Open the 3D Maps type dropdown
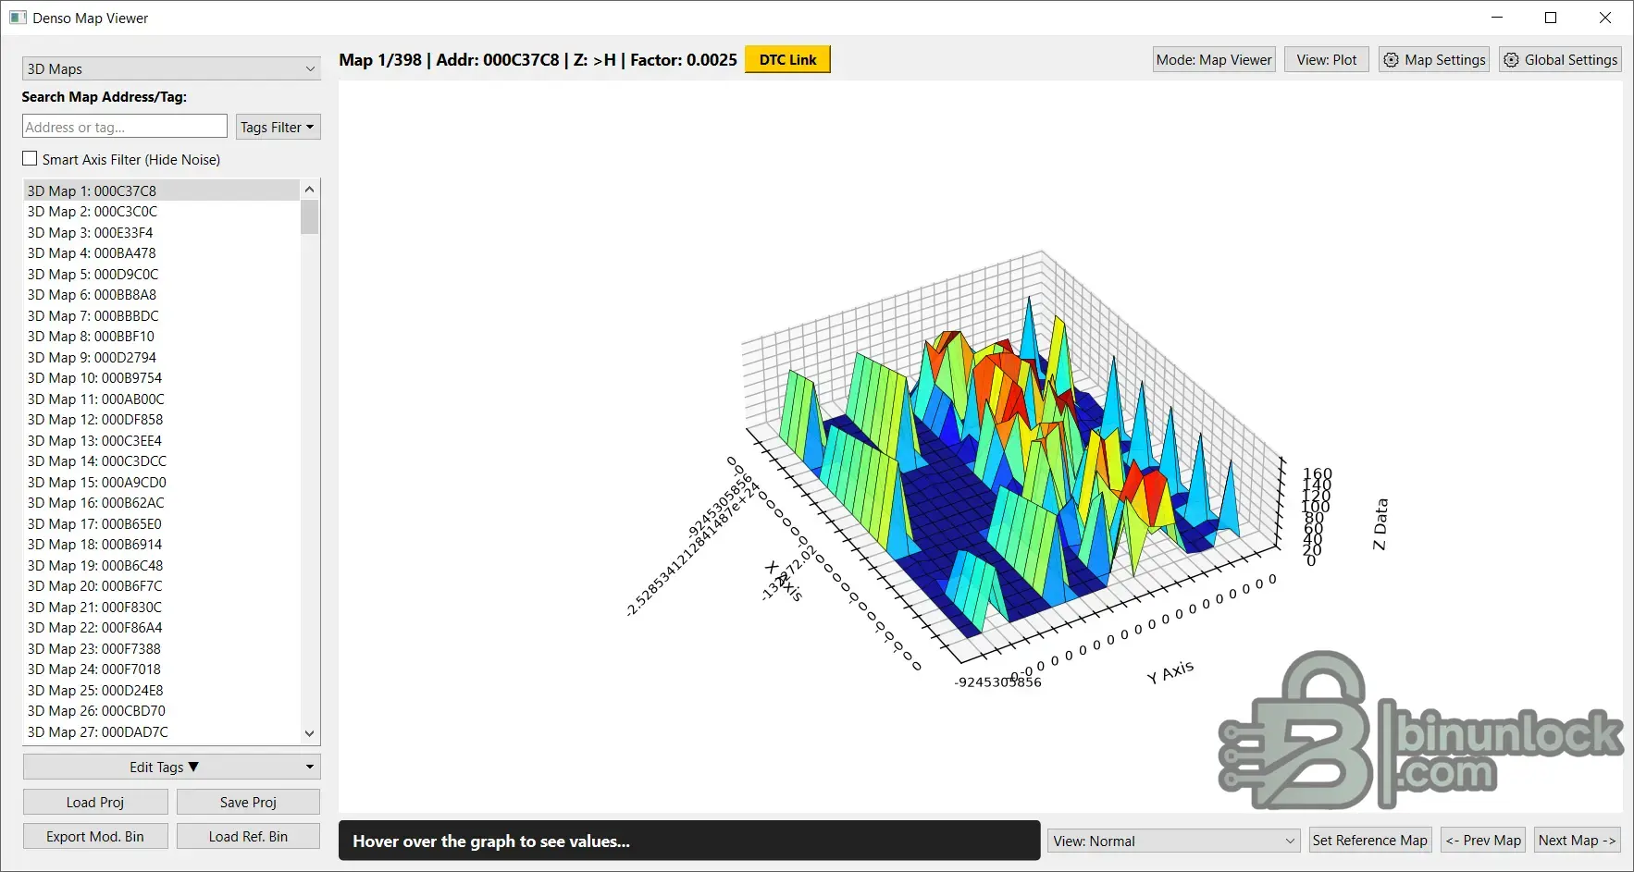The width and height of the screenshot is (1634, 872). point(171,68)
